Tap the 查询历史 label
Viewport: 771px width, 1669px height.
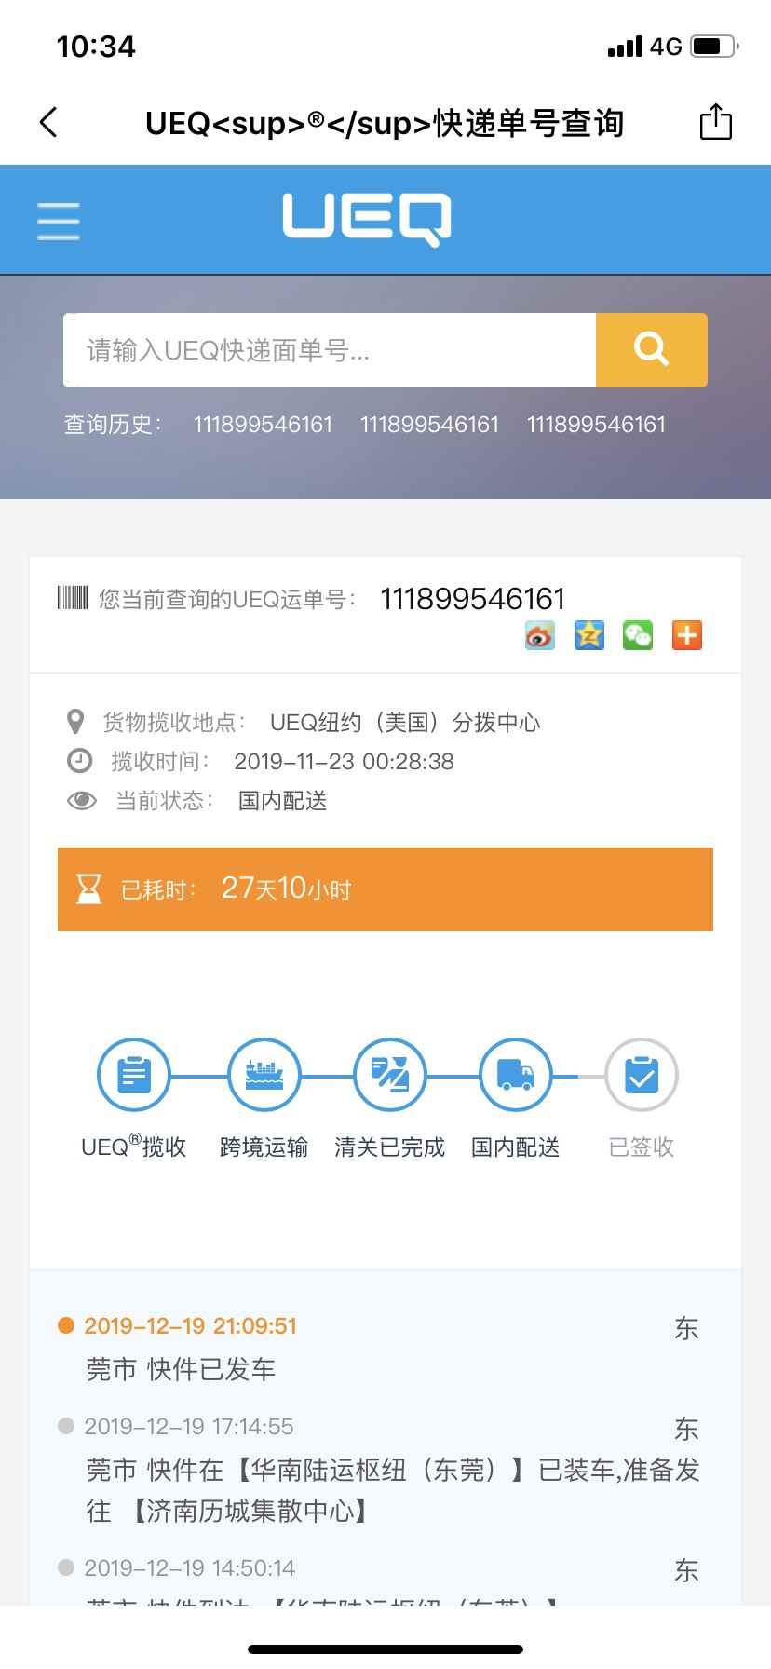point(113,425)
